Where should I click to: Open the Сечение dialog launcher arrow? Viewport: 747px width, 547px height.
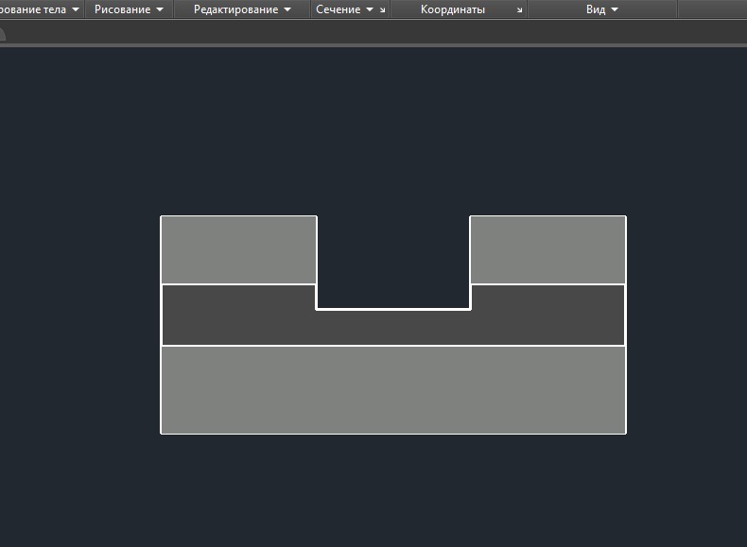383,10
